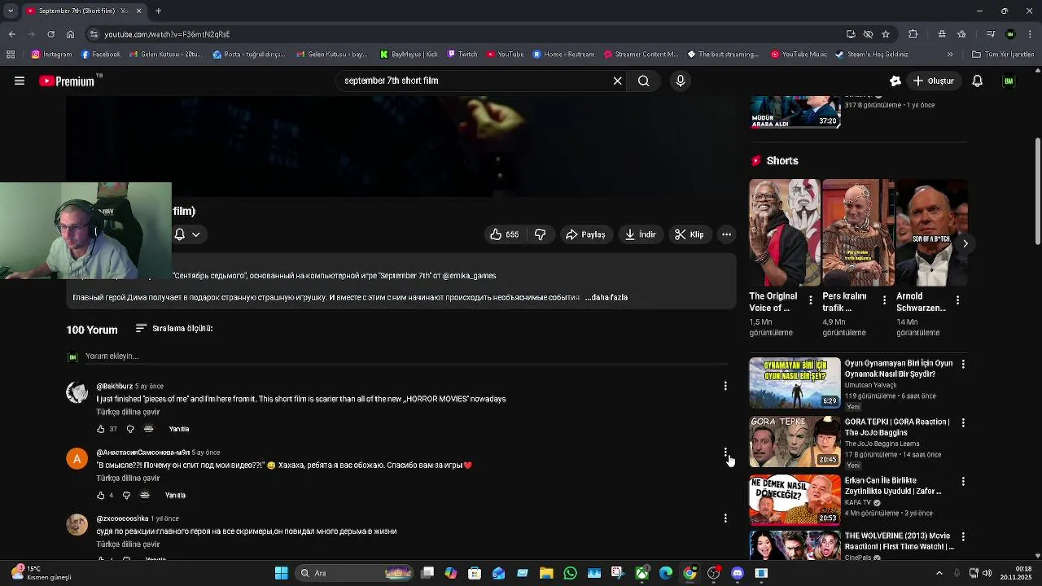Like the @АнастасияСамсонова comment
The height and width of the screenshot is (586, 1042).
[x=101, y=495]
